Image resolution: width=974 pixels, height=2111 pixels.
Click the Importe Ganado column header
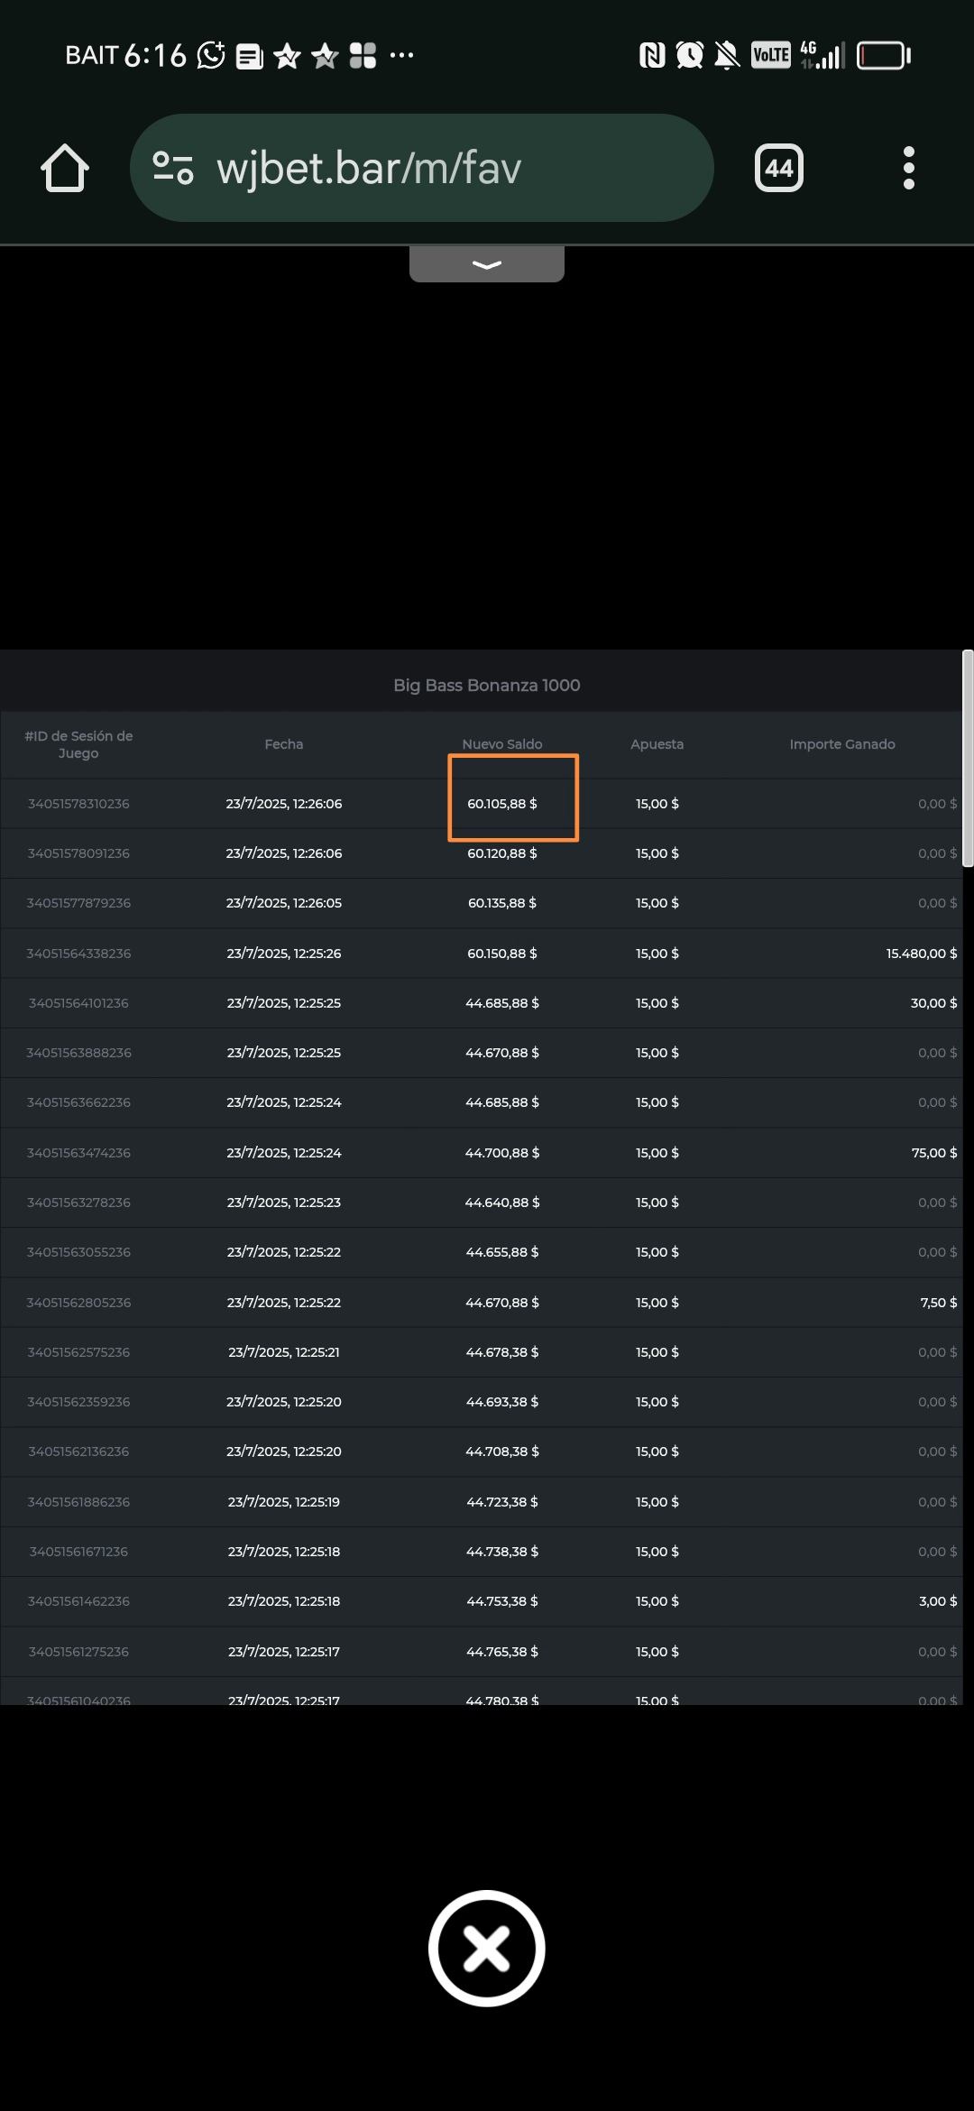click(842, 744)
